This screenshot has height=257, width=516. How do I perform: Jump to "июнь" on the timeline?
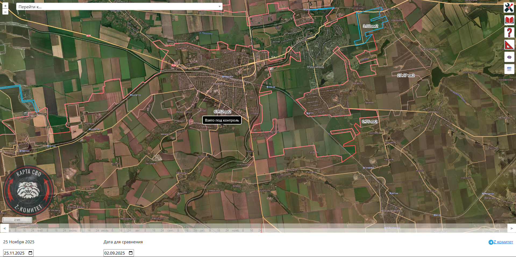pos(73,230)
